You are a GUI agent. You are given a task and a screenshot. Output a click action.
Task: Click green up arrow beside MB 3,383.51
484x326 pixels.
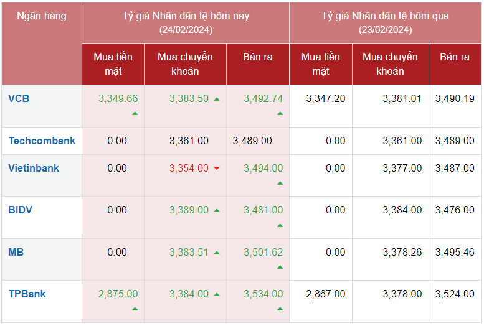(x=217, y=253)
